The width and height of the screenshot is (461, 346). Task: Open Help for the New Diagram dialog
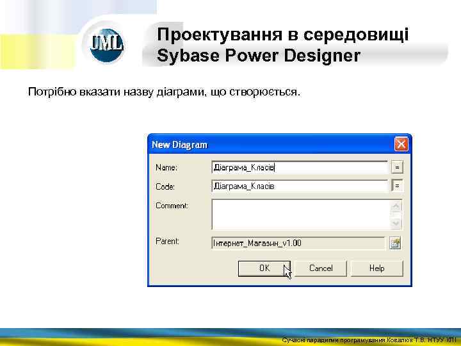point(377,268)
